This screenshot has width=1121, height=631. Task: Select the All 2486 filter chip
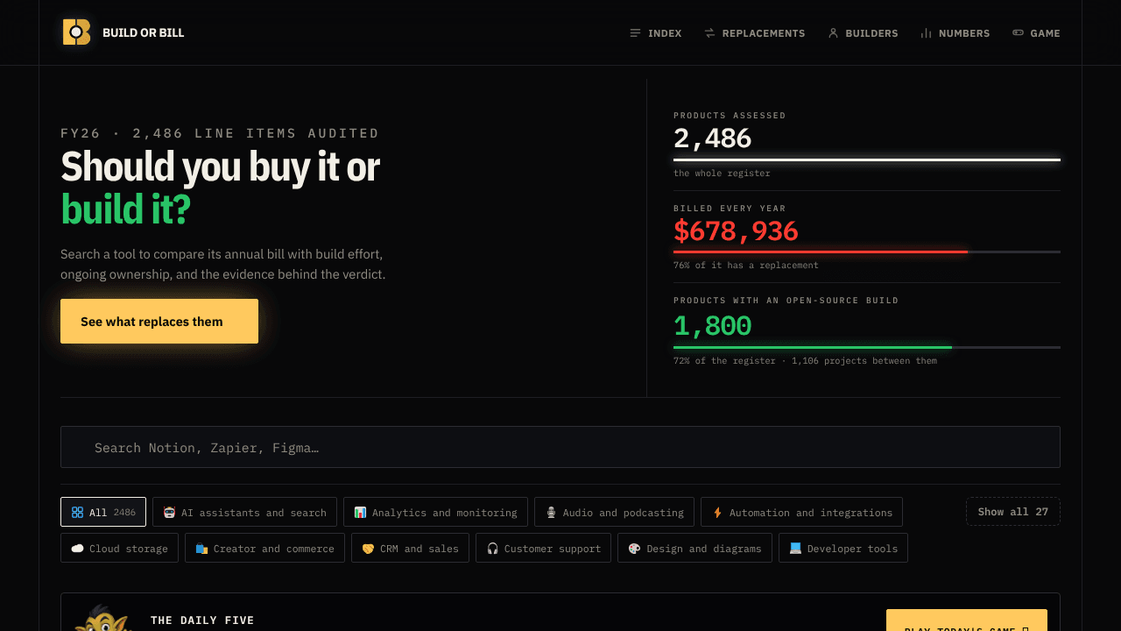coord(103,512)
